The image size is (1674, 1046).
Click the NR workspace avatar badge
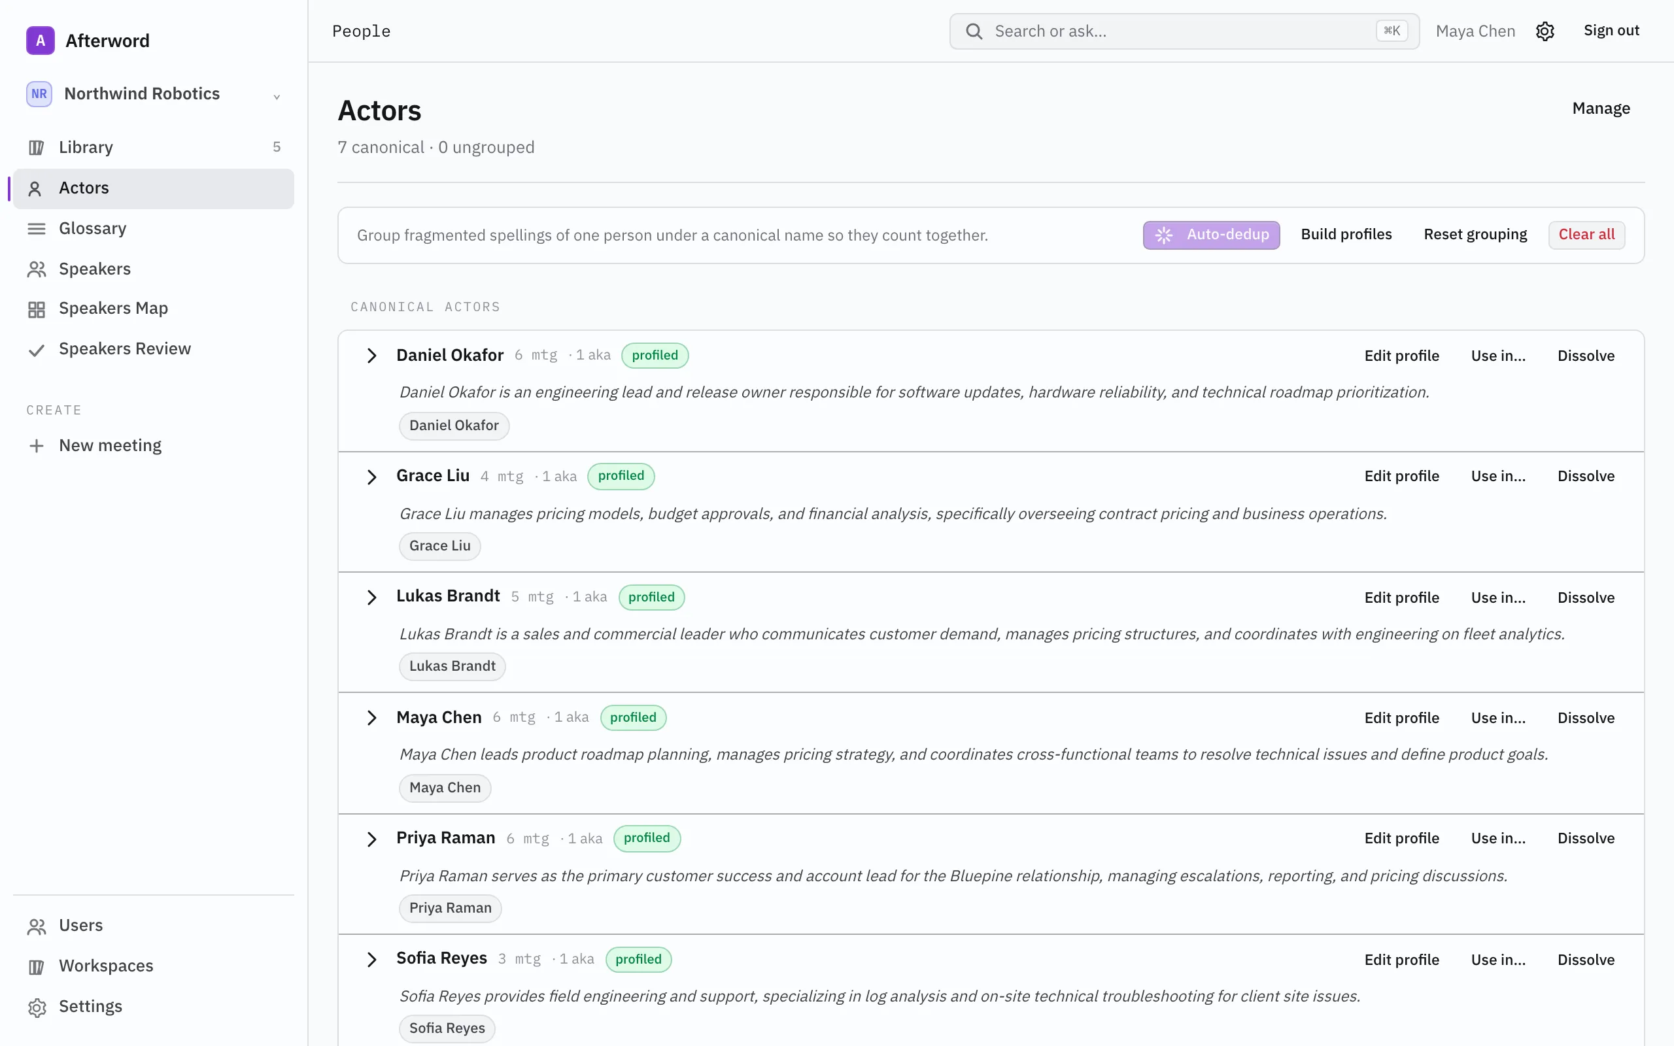pyautogui.click(x=39, y=94)
